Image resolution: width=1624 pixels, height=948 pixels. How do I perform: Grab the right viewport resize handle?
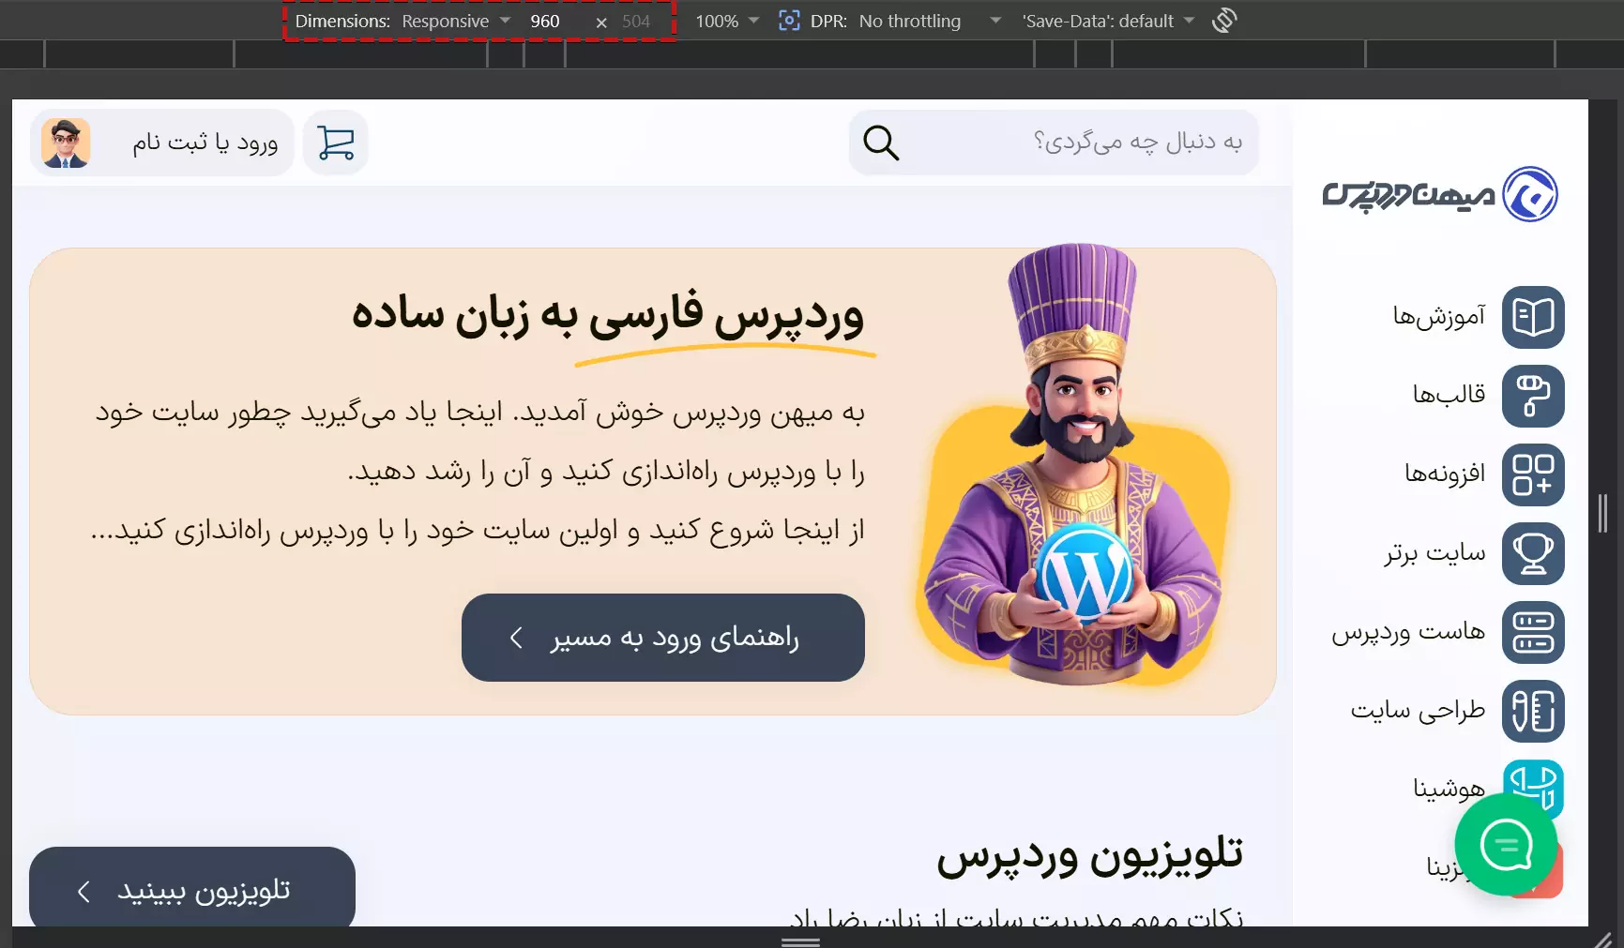(x=1603, y=513)
